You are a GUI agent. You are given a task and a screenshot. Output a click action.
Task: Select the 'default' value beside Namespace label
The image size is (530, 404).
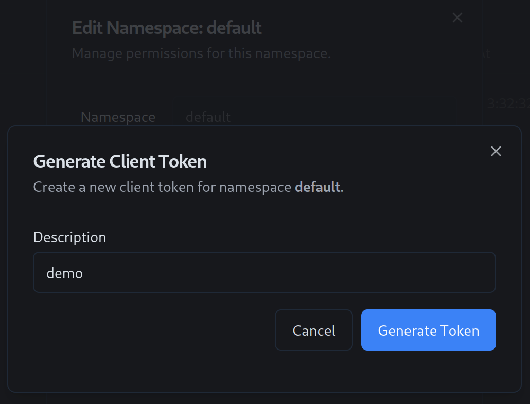(208, 117)
